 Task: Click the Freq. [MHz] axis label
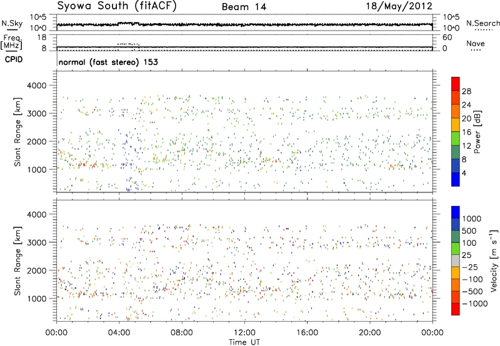pyautogui.click(x=11, y=42)
